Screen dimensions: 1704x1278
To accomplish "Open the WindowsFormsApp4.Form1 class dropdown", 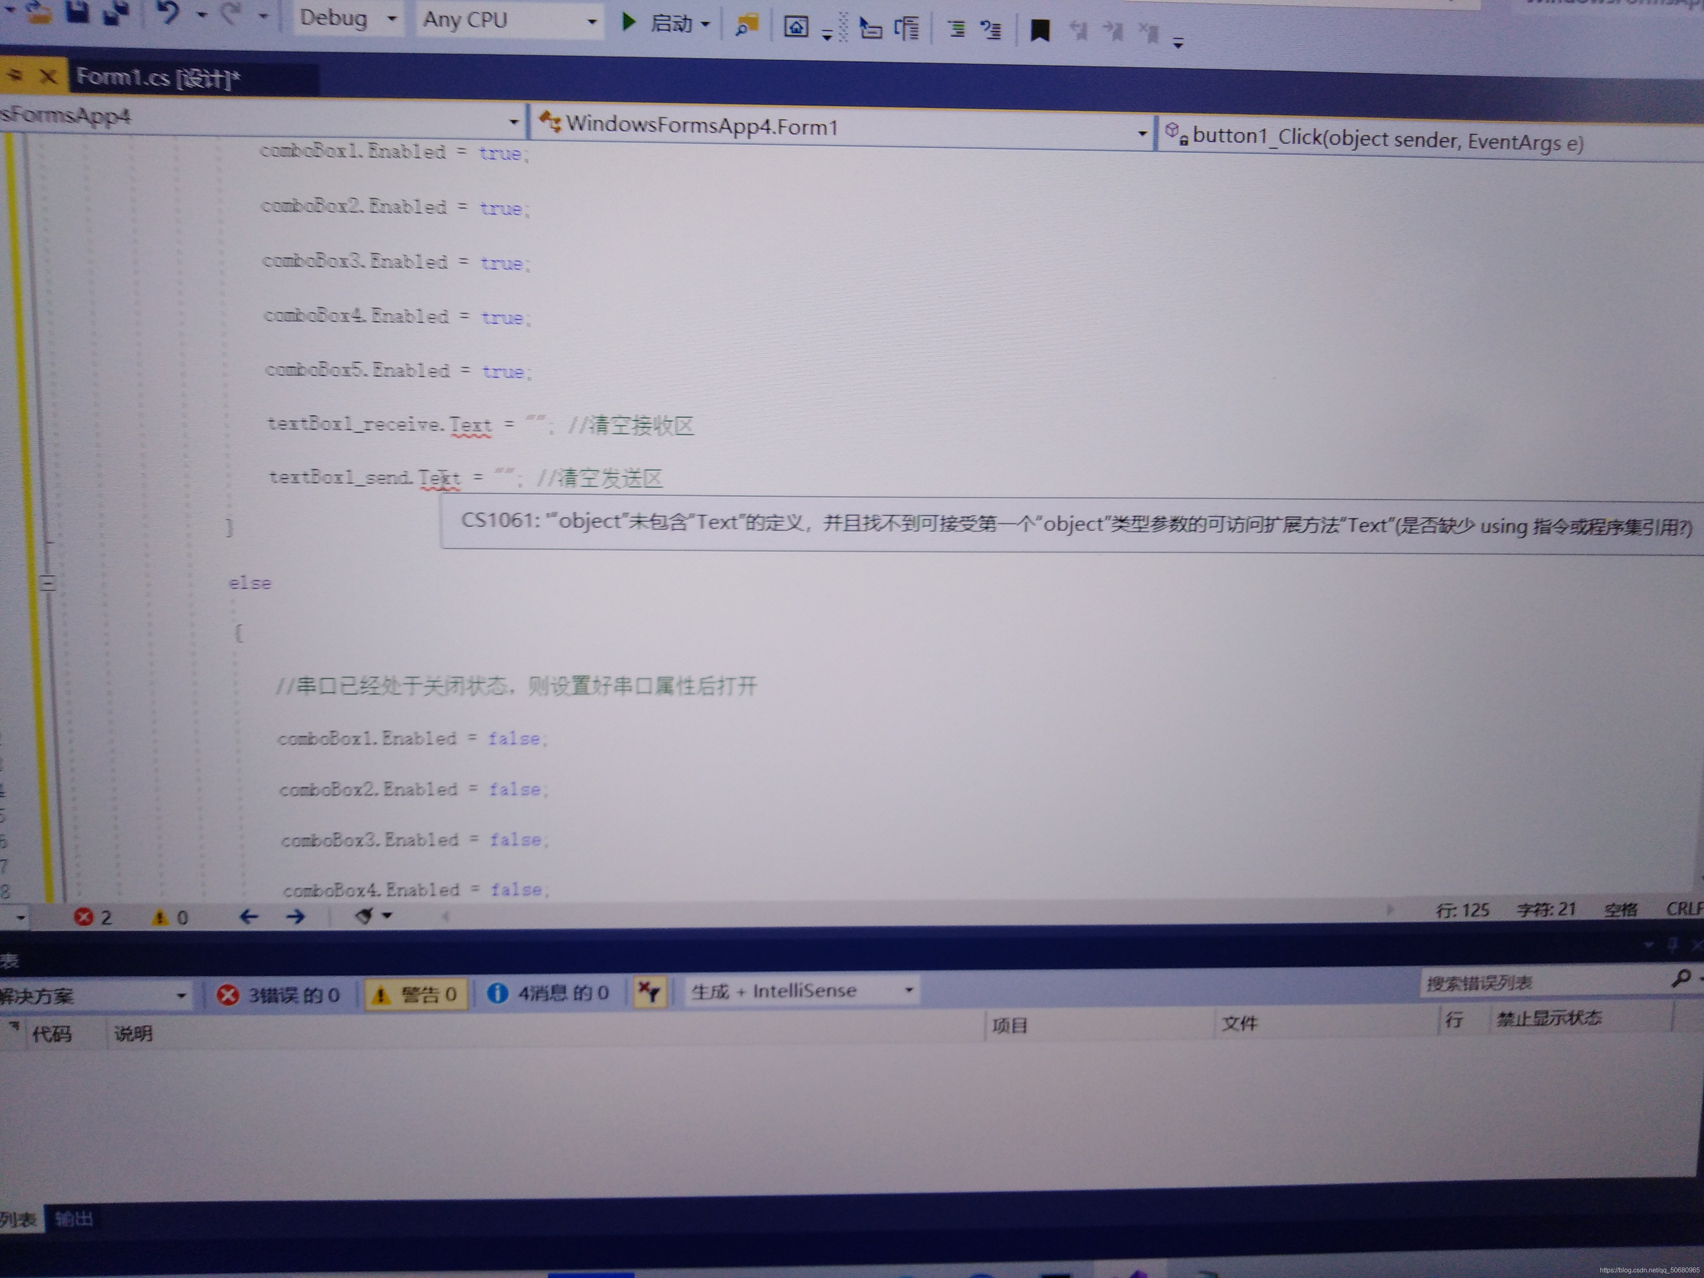I will point(842,128).
